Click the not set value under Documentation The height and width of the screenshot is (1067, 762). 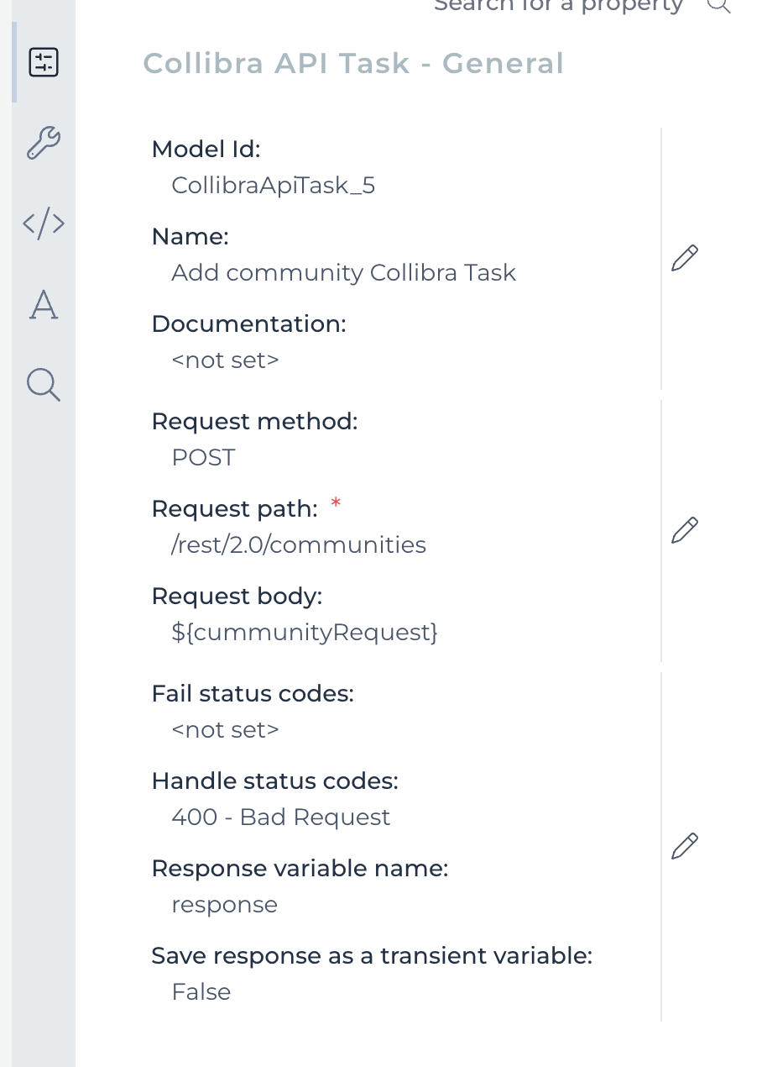pyautogui.click(x=225, y=360)
